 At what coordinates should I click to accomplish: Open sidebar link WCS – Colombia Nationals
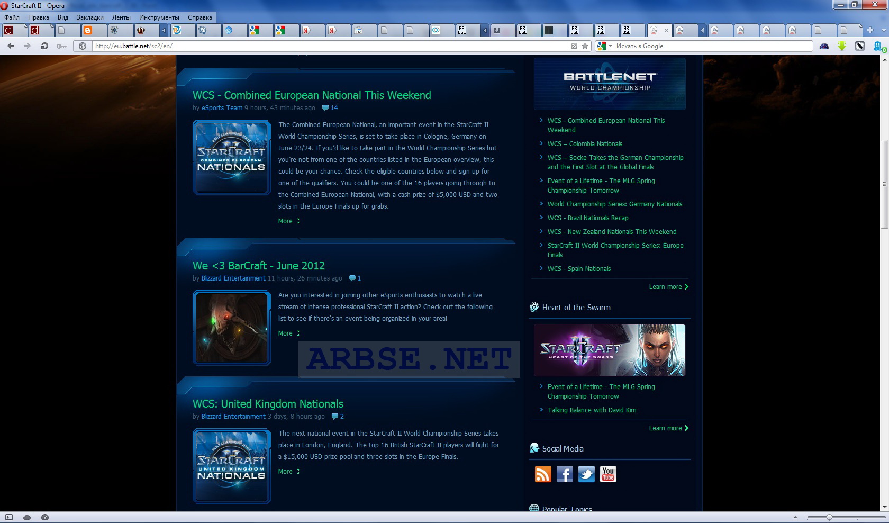585,144
